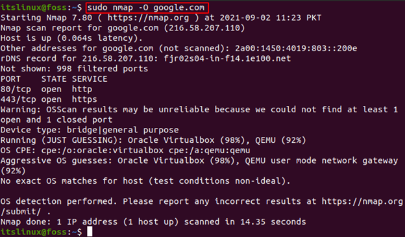Click the 'Nmap done: 1 IP address' line
Viewport: 405px width, 237px height.
point(153,222)
